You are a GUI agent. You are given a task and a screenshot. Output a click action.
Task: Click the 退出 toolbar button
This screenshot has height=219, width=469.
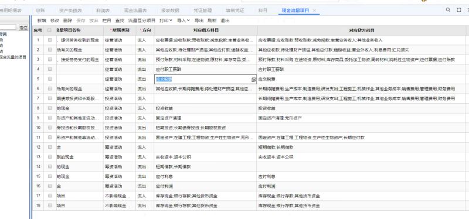coord(225,20)
